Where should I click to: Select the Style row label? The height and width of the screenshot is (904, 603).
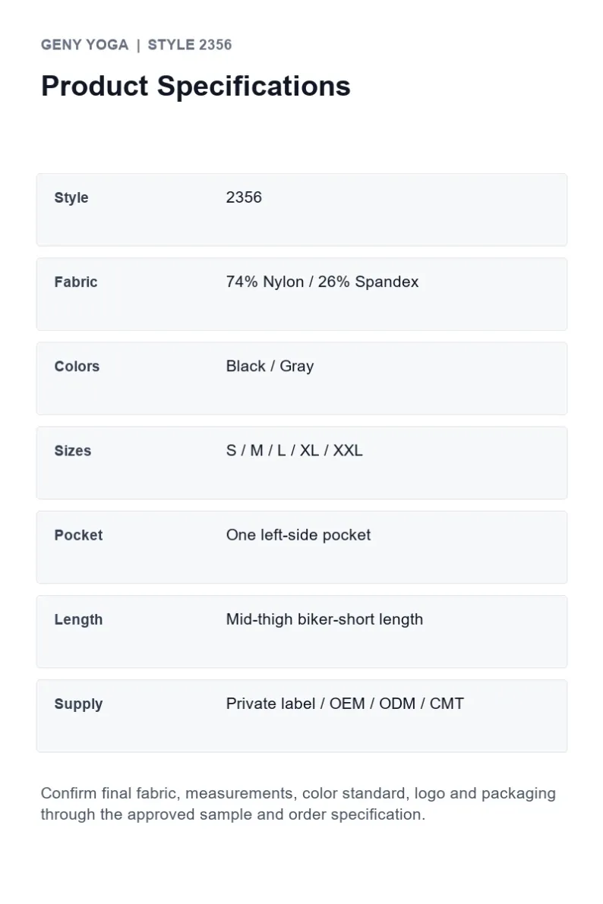point(71,198)
